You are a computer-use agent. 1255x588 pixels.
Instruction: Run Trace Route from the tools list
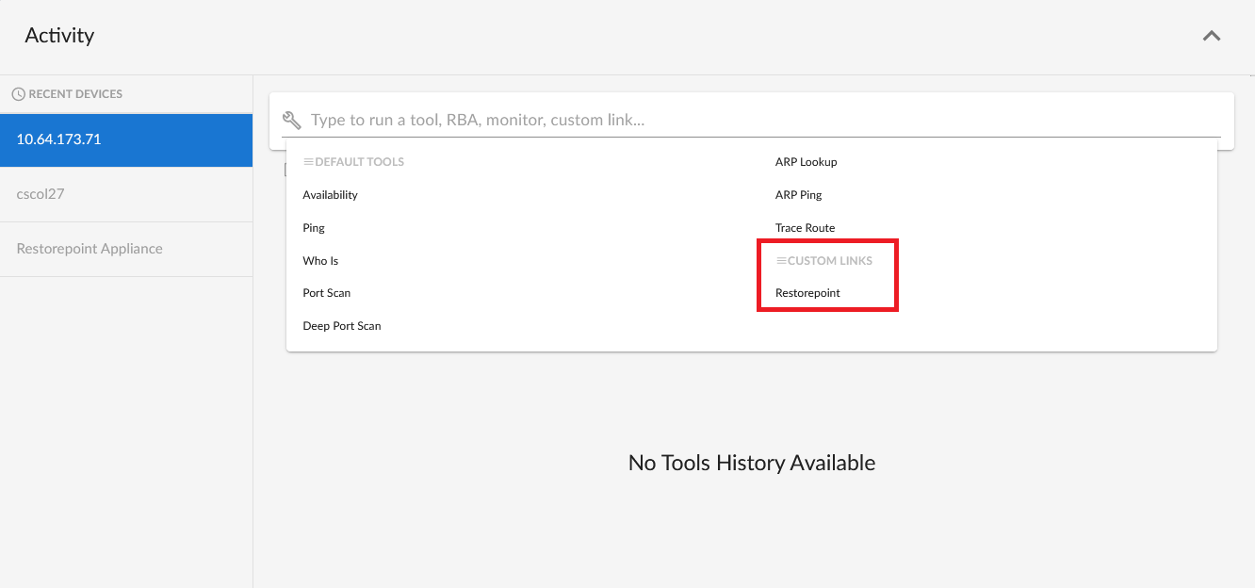click(x=805, y=228)
